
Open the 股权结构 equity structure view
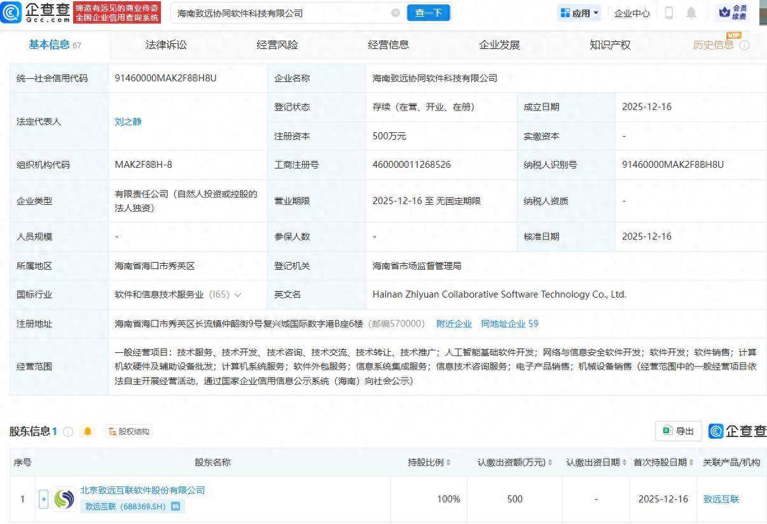(x=129, y=431)
